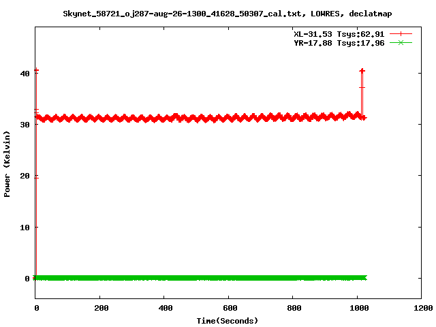Click y-axis tick label 20
Screen dimensions: 436x327
click(25, 176)
